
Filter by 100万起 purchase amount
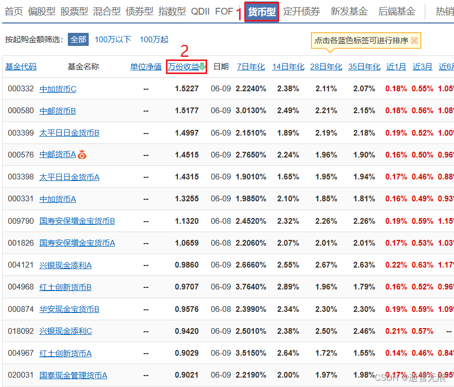coord(154,39)
